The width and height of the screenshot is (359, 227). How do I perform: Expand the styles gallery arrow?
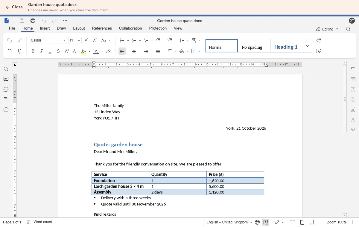(x=308, y=46)
